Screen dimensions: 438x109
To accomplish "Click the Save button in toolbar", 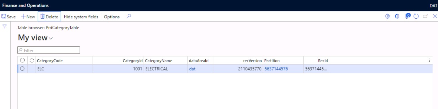I will (9, 17).
